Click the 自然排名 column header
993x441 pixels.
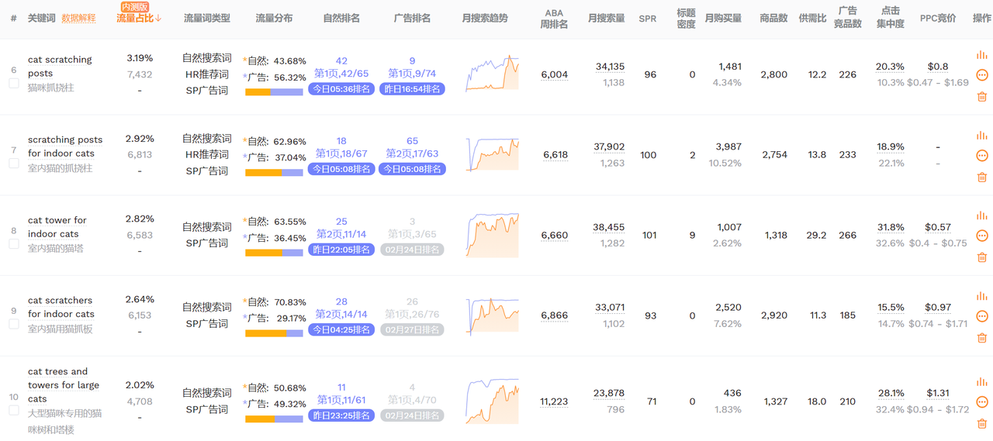click(341, 18)
